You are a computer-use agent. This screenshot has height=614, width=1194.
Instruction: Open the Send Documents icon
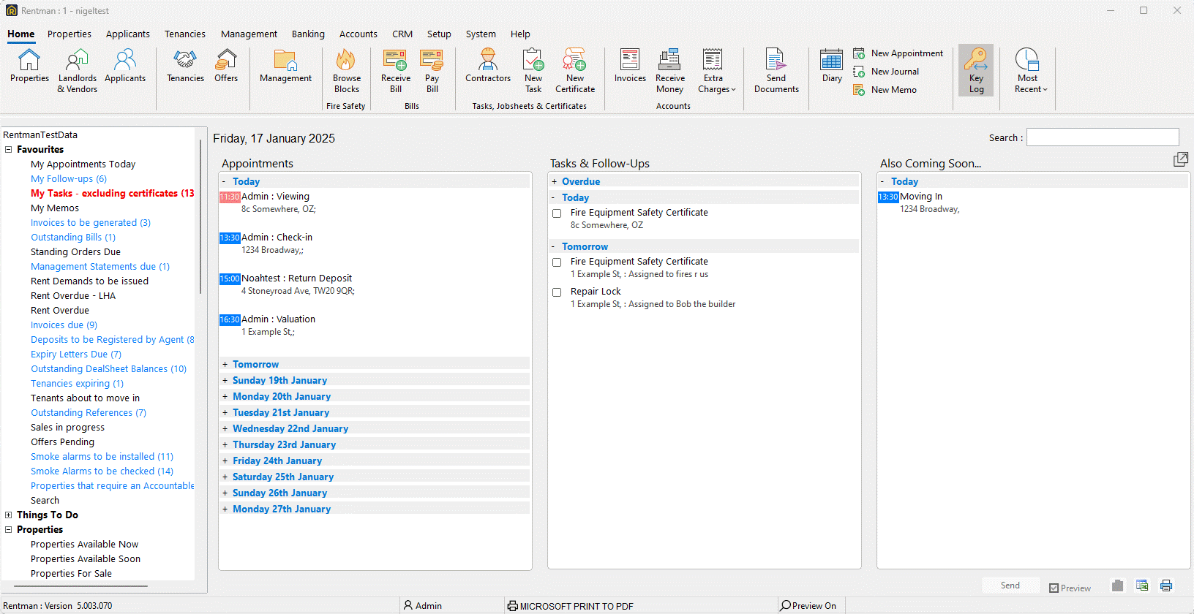[776, 72]
